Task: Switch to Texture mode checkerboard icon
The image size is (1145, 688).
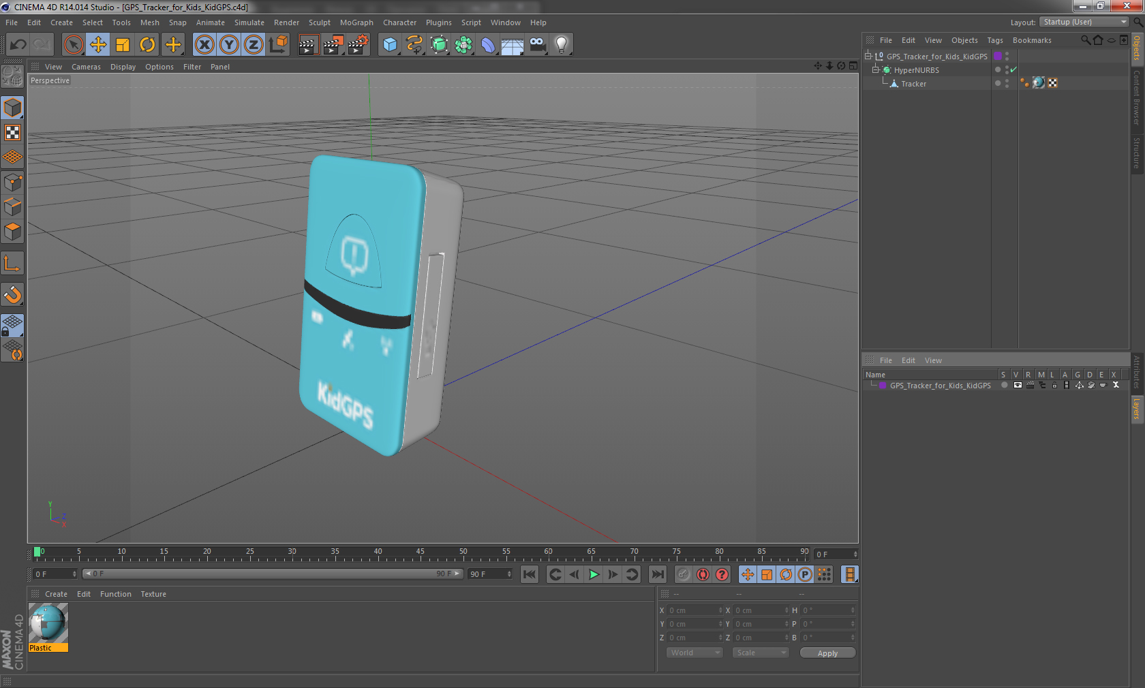Action: click(13, 133)
